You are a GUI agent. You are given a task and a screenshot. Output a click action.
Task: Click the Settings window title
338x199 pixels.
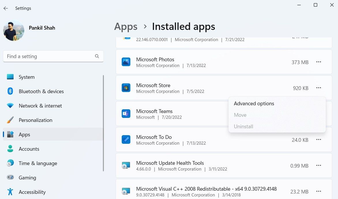[23, 8]
